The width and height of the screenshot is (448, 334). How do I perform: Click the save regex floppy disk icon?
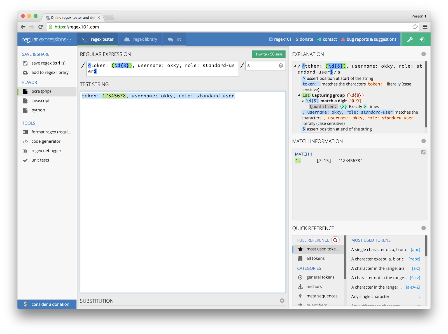tap(25, 63)
